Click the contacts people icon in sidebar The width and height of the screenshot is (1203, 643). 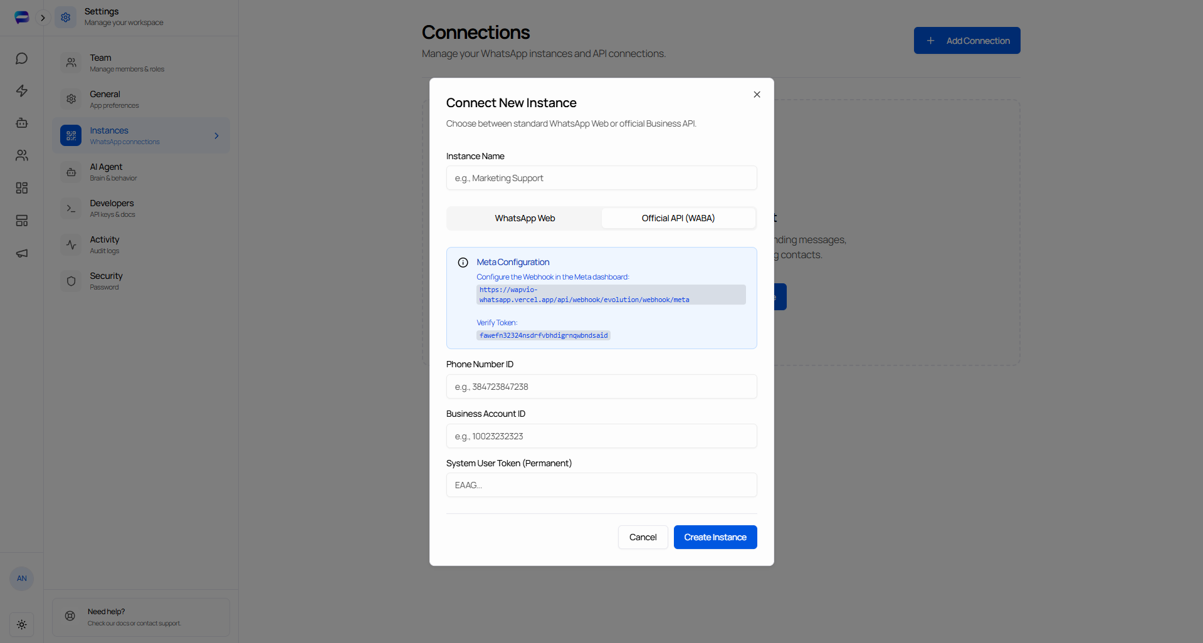(x=21, y=155)
